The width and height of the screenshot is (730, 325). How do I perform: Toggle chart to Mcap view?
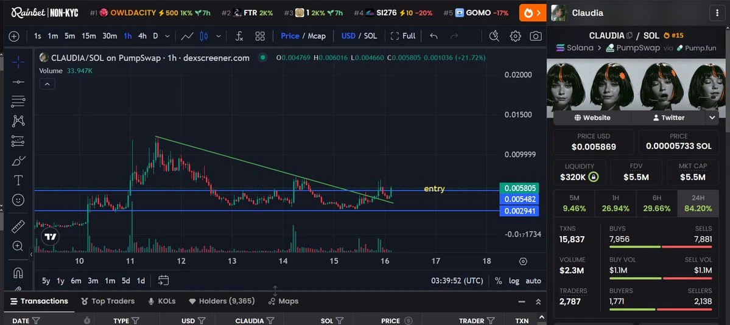pyautogui.click(x=317, y=36)
